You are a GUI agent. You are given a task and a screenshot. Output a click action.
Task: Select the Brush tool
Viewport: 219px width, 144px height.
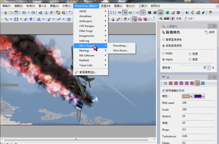click(x=49, y=19)
